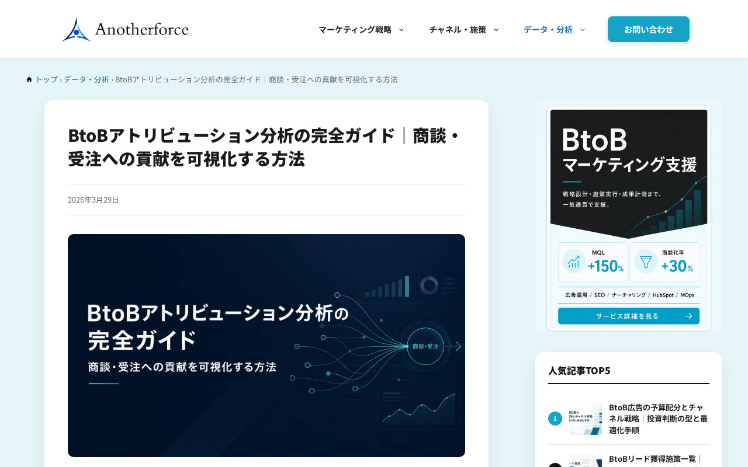Expand チャネル・施策 menu chevron
The width and height of the screenshot is (748, 467).
(x=496, y=29)
